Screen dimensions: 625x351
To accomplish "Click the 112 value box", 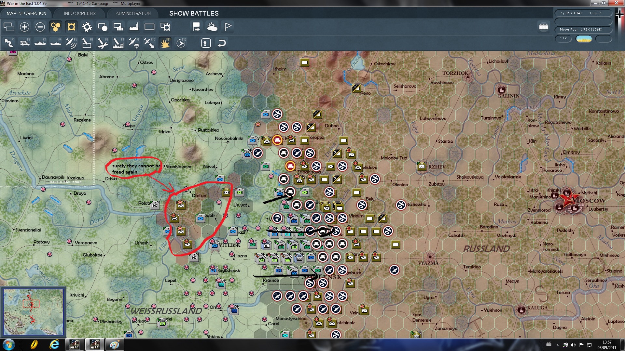I will (563, 38).
